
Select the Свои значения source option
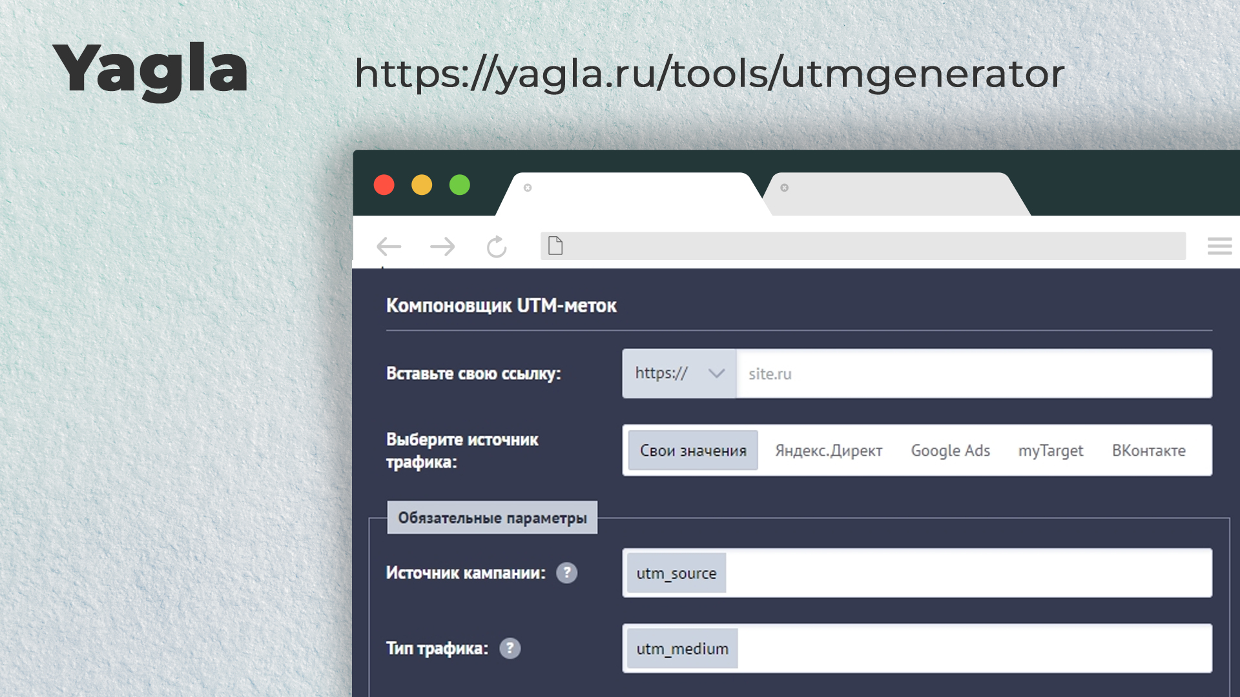(x=693, y=450)
